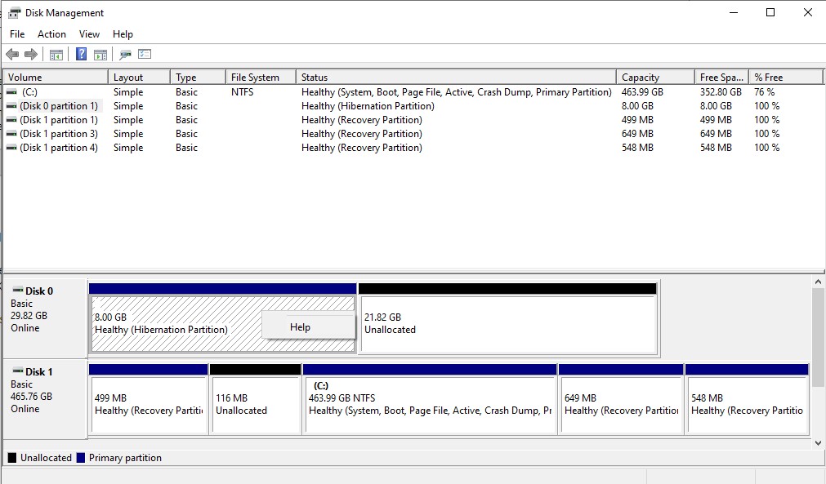
Task: Select the 8.00 GB Hibernation Partition block
Action: tap(223, 317)
